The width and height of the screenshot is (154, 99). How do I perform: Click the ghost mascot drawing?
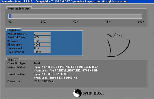coord(118,44)
